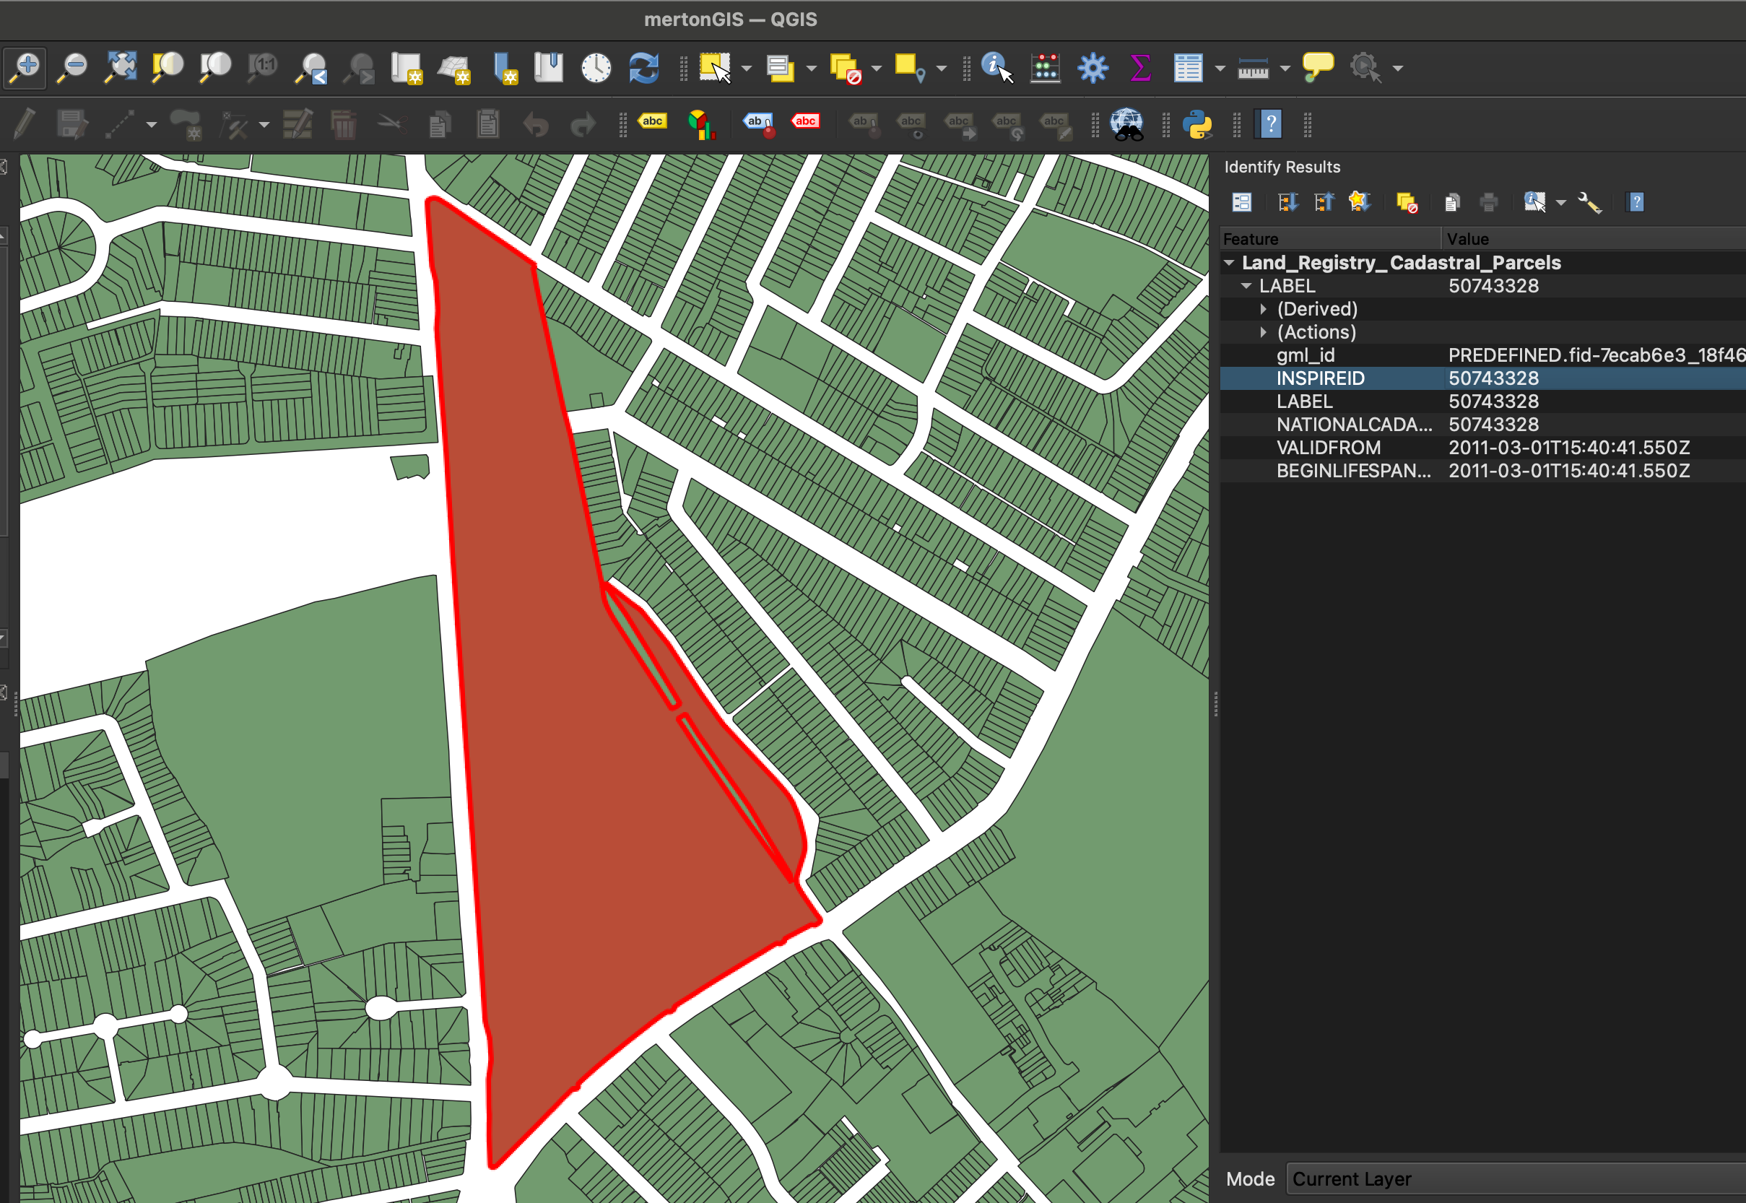Click the Zoom Full extent icon
The height and width of the screenshot is (1203, 1746).
tap(121, 68)
